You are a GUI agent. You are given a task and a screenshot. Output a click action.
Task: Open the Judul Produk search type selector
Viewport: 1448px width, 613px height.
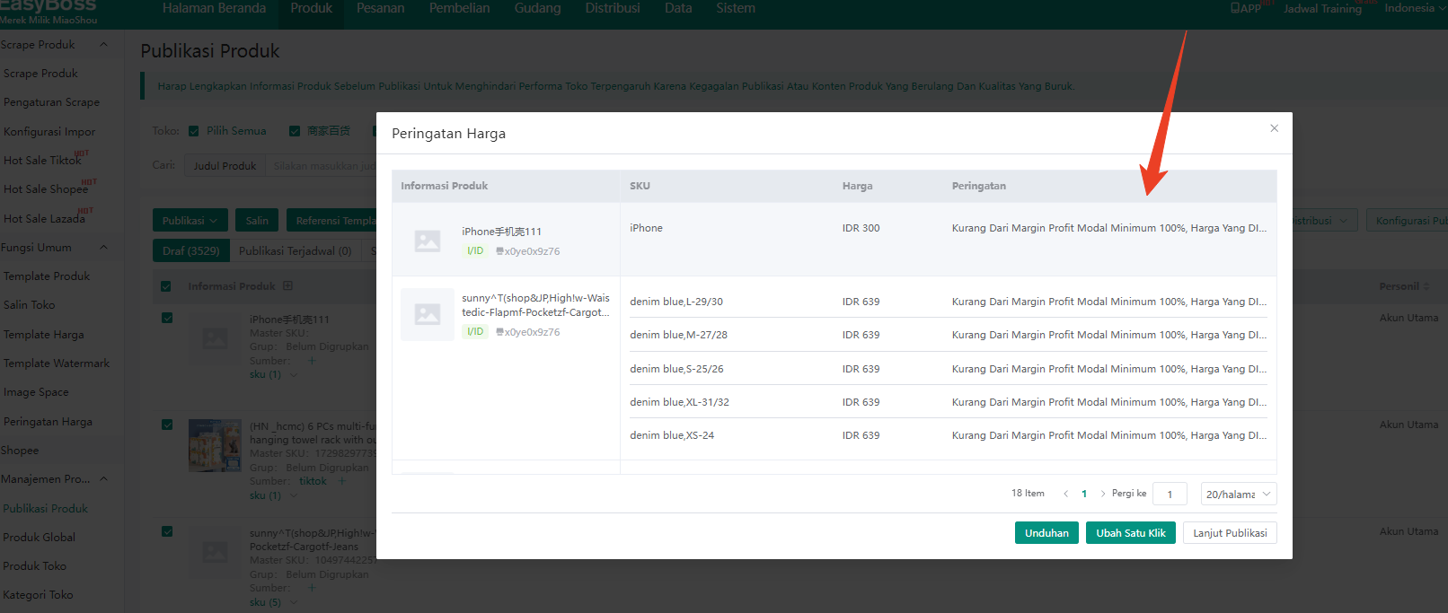point(225,166)
